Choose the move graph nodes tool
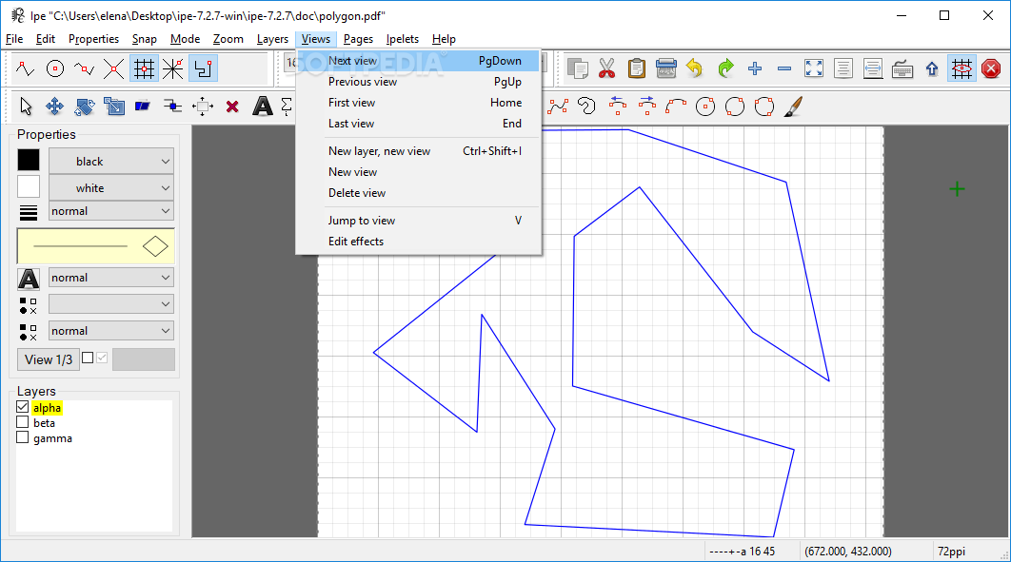The height and width of the screenshot is (562, 1011). (x=173, y=107)
